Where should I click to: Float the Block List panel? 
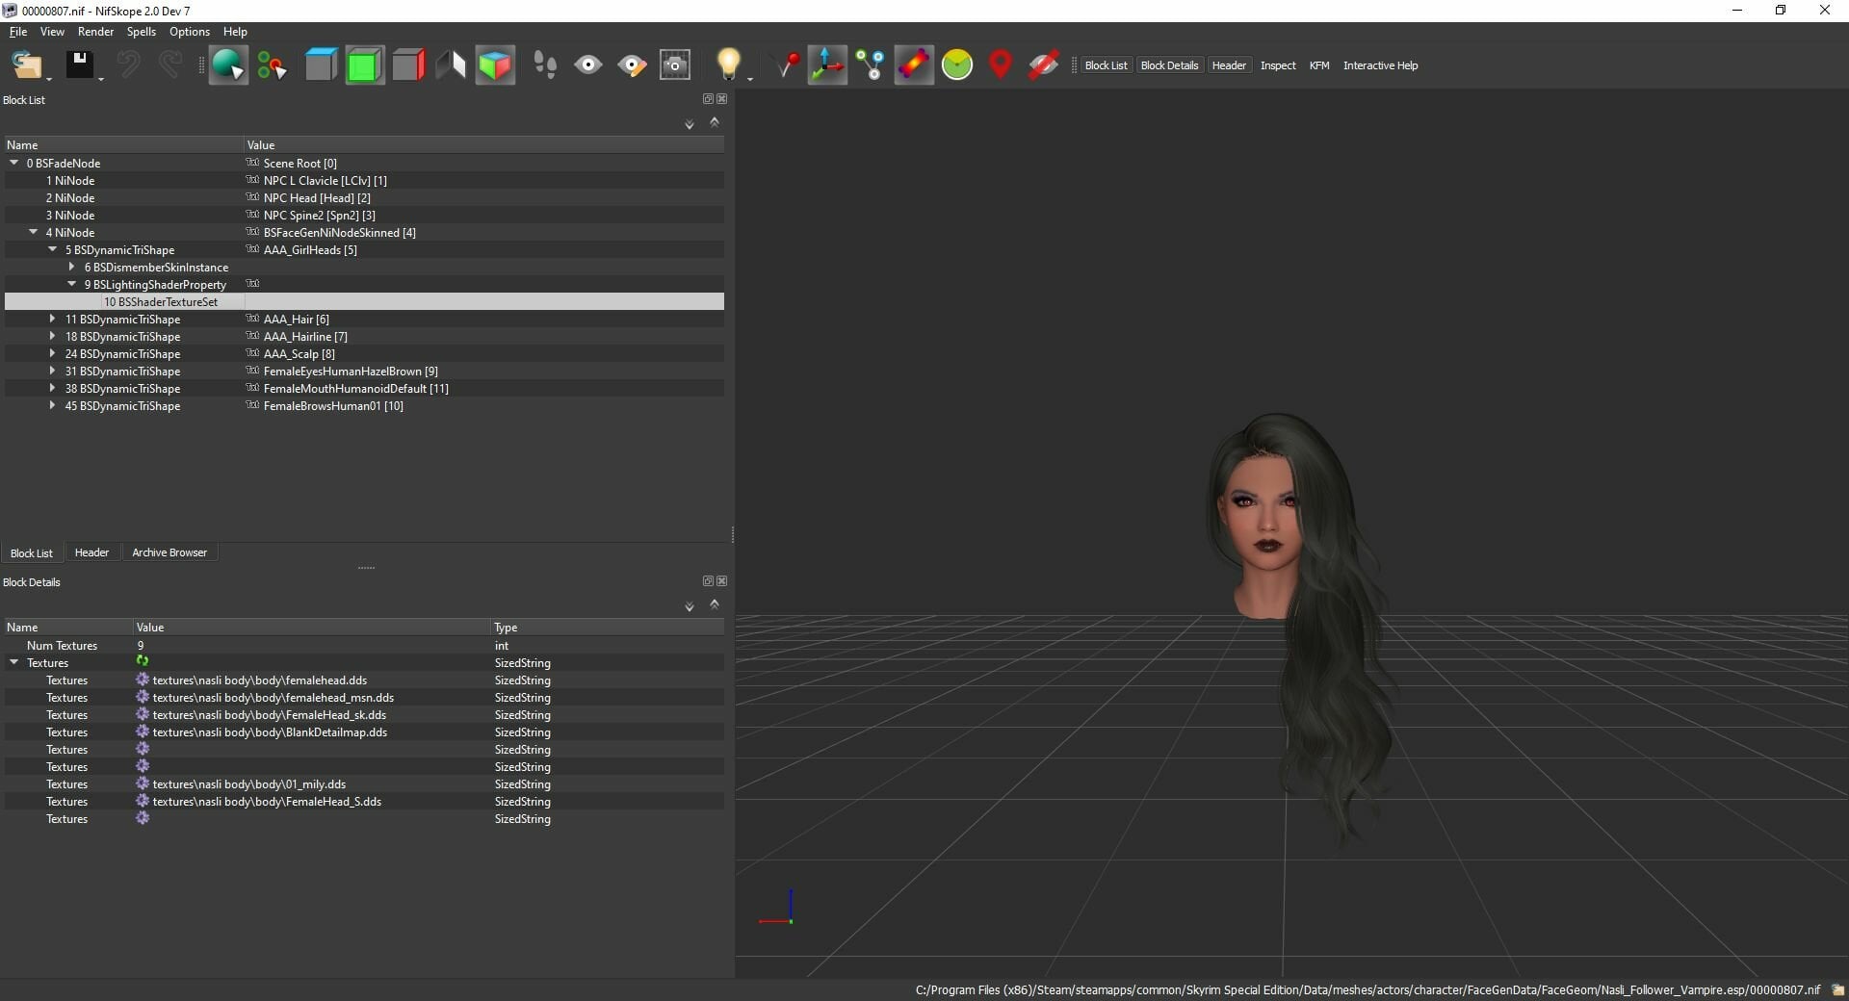pyautogui.click(x=708, y=99)
